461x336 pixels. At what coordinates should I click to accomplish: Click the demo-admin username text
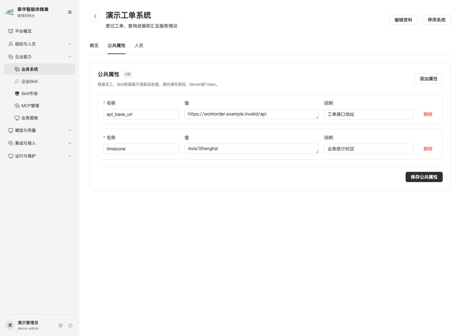pyautogui.click(x=28, y=328)
